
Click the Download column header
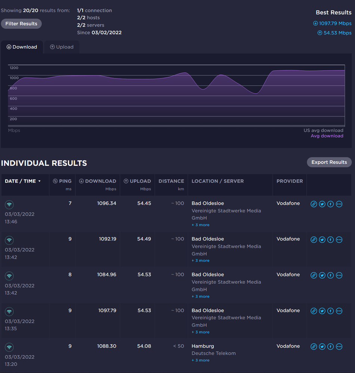coord(98,181)
